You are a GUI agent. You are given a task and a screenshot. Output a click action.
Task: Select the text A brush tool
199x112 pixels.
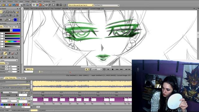pos(13,57)
